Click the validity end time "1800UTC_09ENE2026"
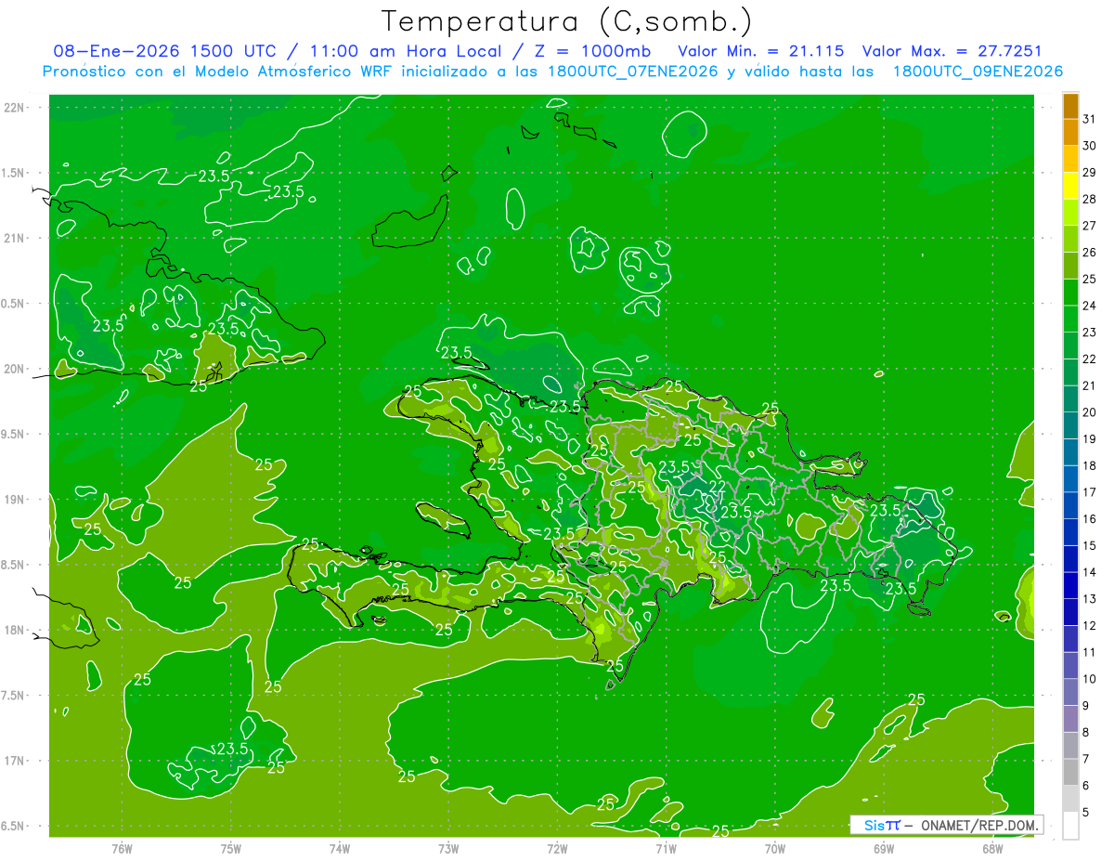The height and width of the screenshot is (861, 1114). (978, 72)
